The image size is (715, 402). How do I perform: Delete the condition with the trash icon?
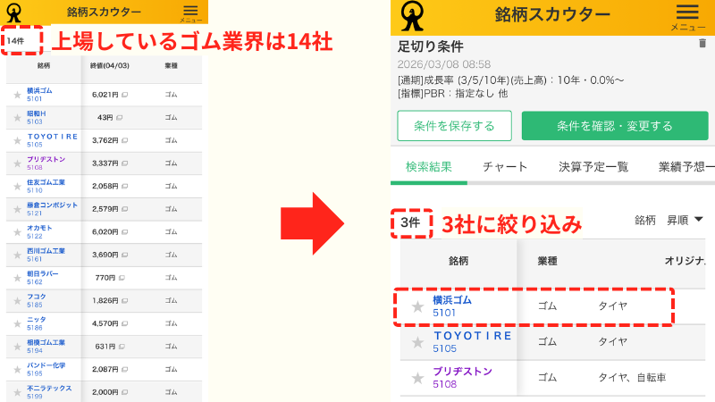click(702, 44)
